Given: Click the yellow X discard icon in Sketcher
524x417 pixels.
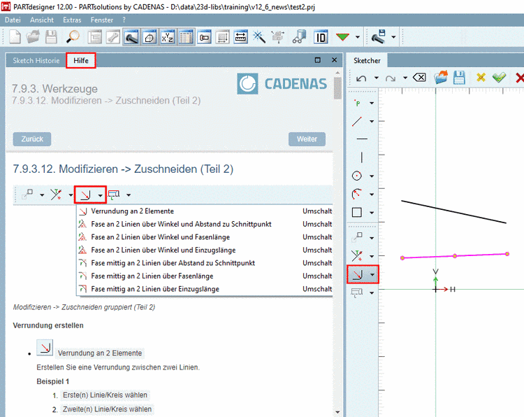Looking at the screenshot, I should click(481, 78).
